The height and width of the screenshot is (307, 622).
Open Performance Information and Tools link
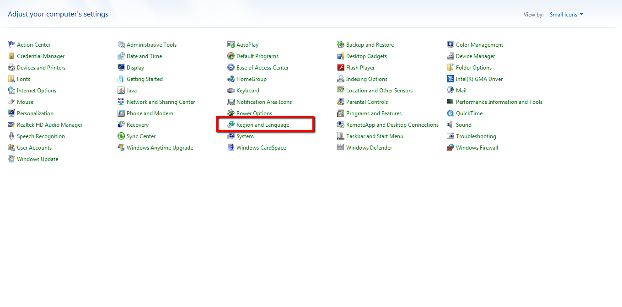pos(499,102)
